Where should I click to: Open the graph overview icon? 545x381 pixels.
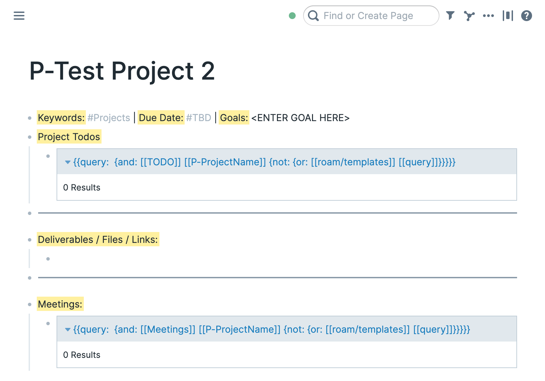click(469, 16)
